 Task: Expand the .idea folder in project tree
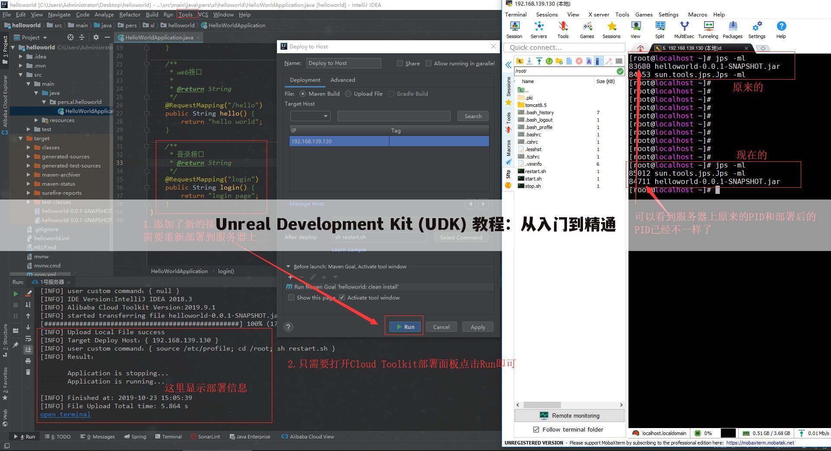point(21,56)
